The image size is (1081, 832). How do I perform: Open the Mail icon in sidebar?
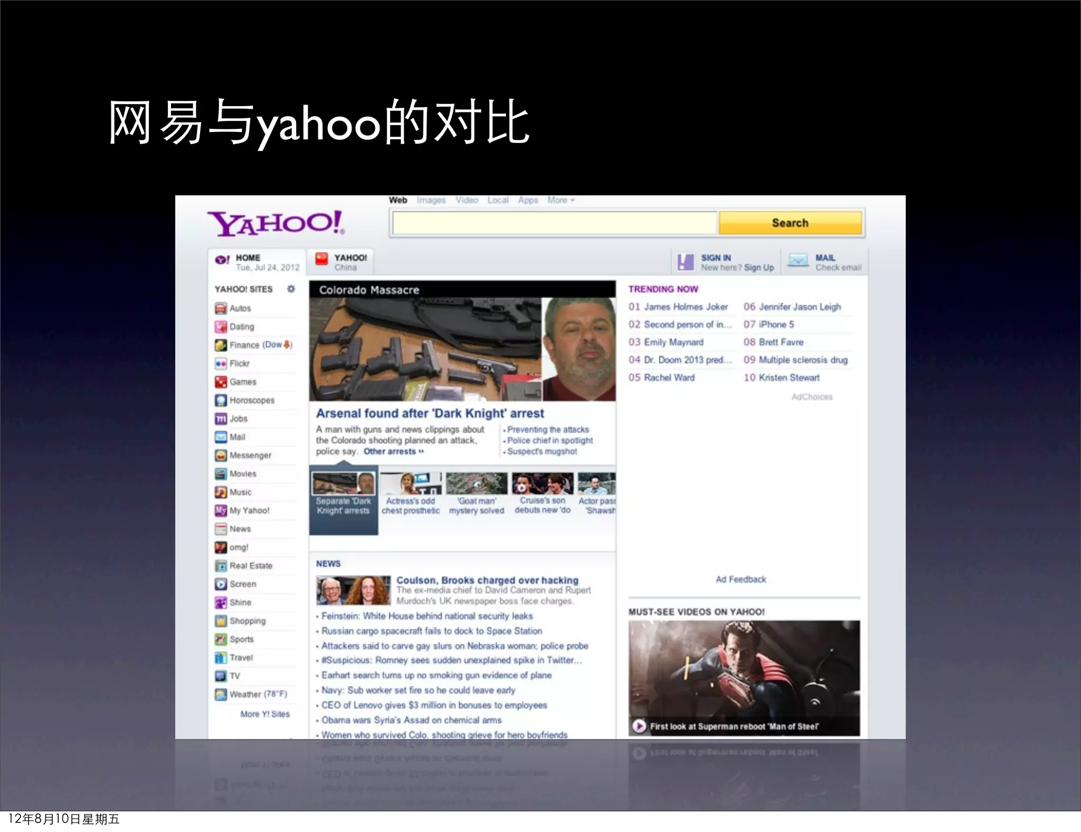221,437
